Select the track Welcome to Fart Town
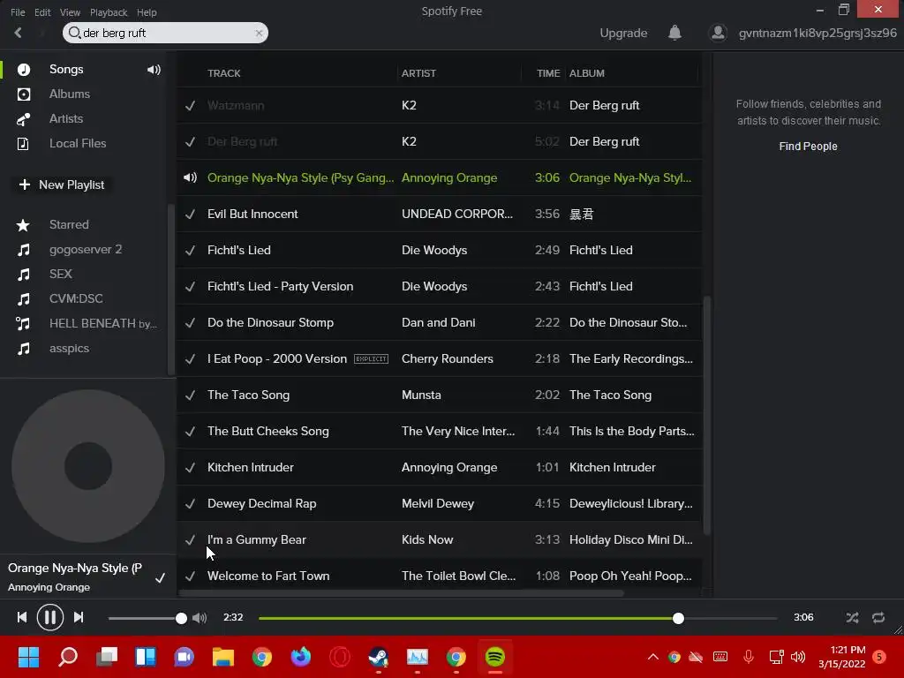Image resolution: width=904 pixels, height=678 pixels. (x=268, y=576)
